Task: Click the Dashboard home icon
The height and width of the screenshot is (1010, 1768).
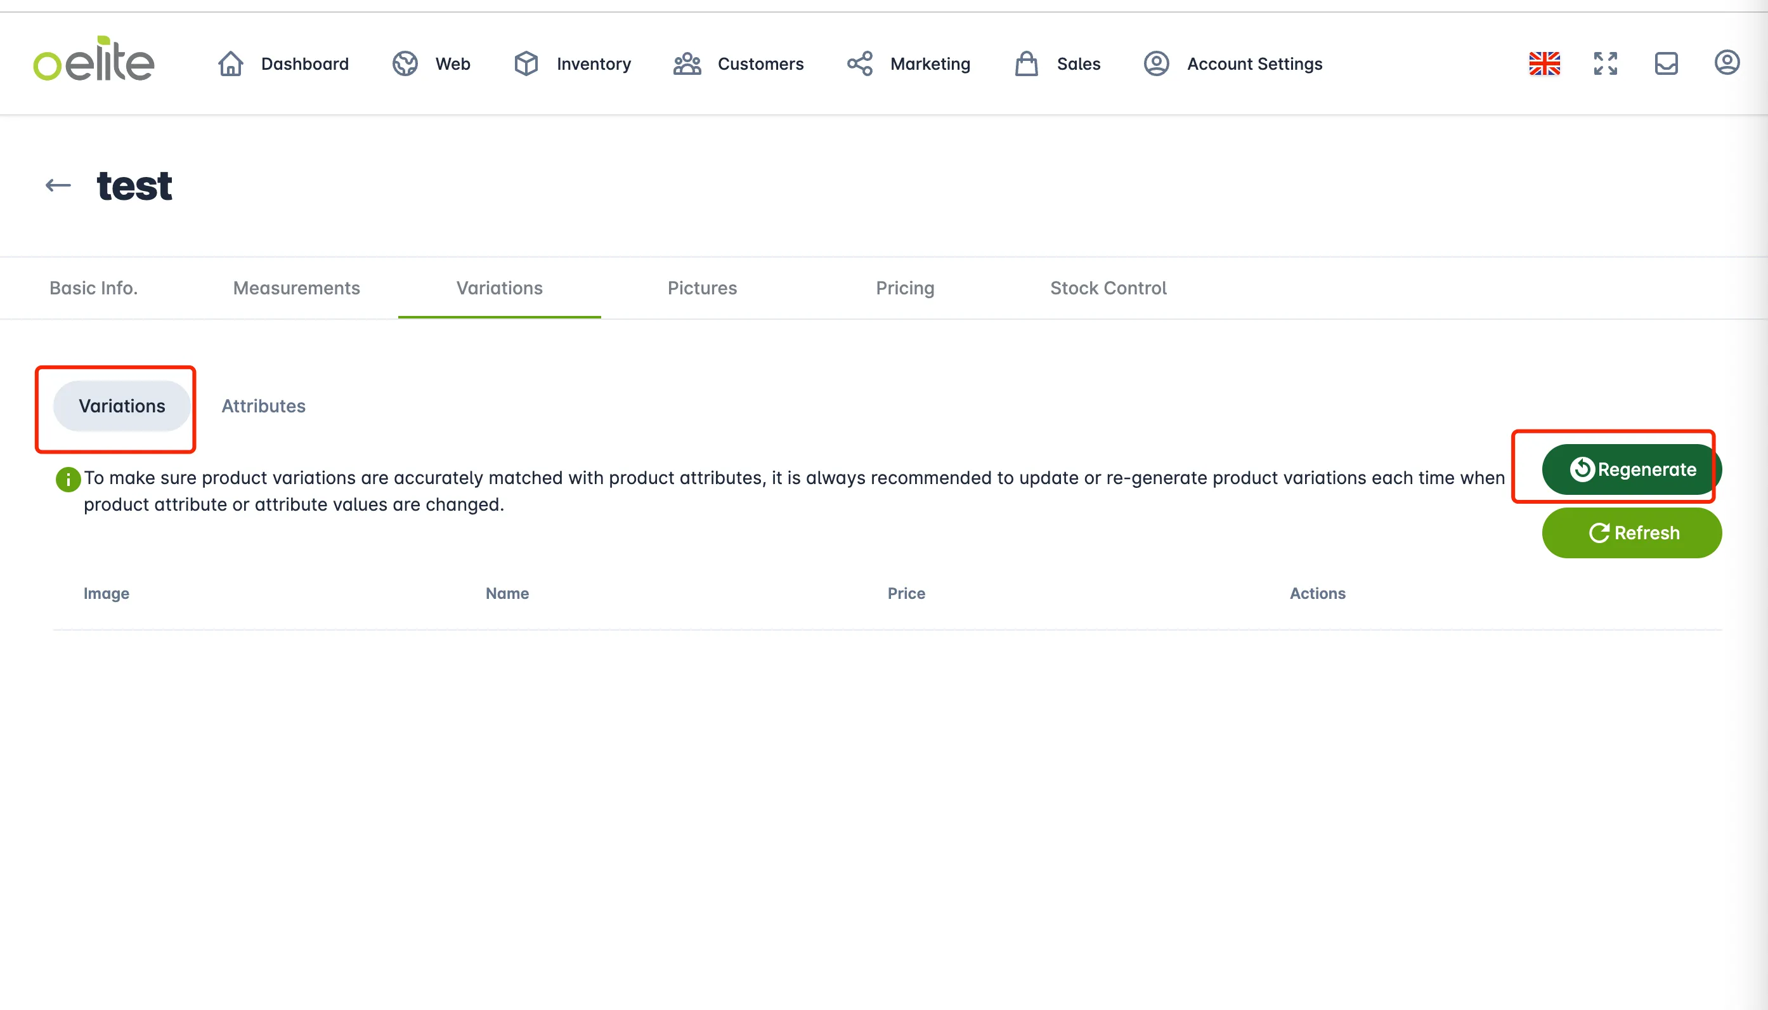Action: (x=231, y=63)
